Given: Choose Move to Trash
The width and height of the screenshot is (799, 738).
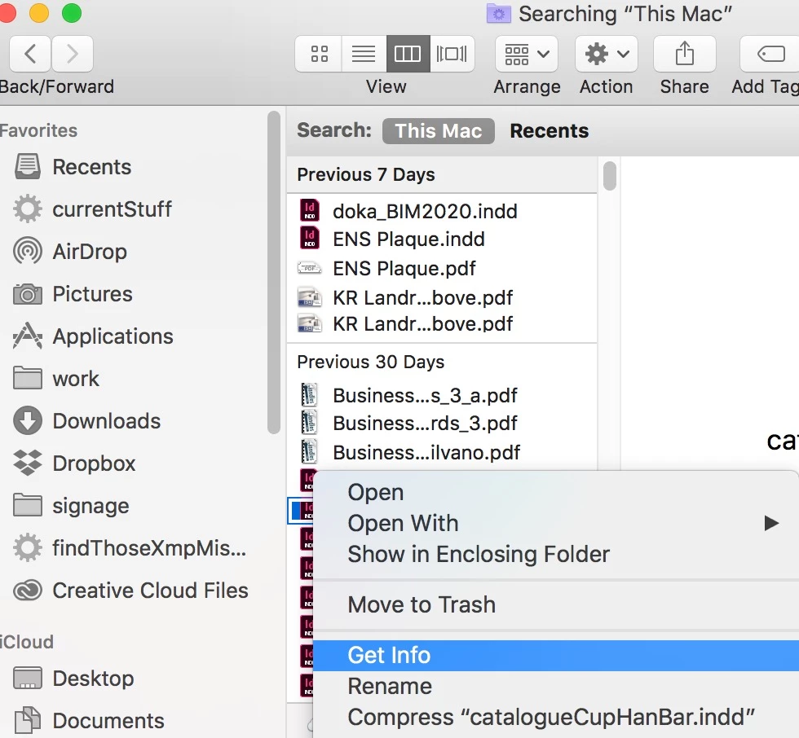Looking at the screenshot, I should (556, 604).
